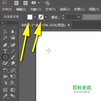Image resolution: width=101 pixels, height=101 pixels.
Task: Select the Direct Selection tool
Action: [x=13, y=32]
